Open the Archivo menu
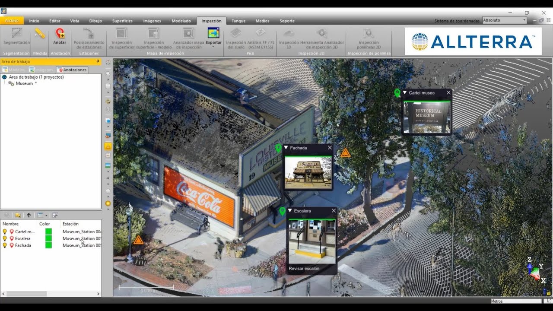Image resolution: width=553 pixels, height=311 pixels. point(12,20)
